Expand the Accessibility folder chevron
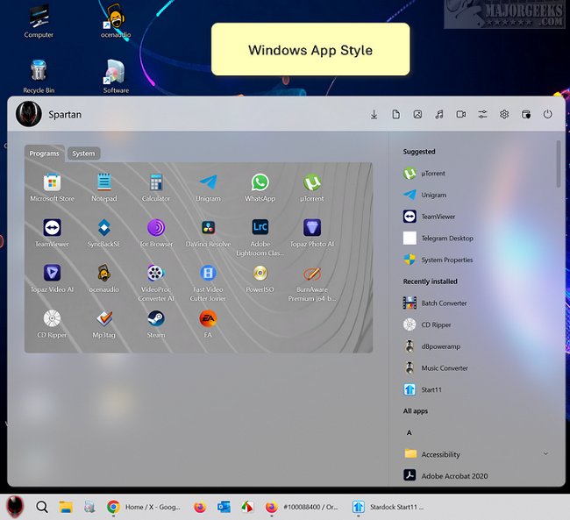The image size is (570, 520). [x=545, y=454]
